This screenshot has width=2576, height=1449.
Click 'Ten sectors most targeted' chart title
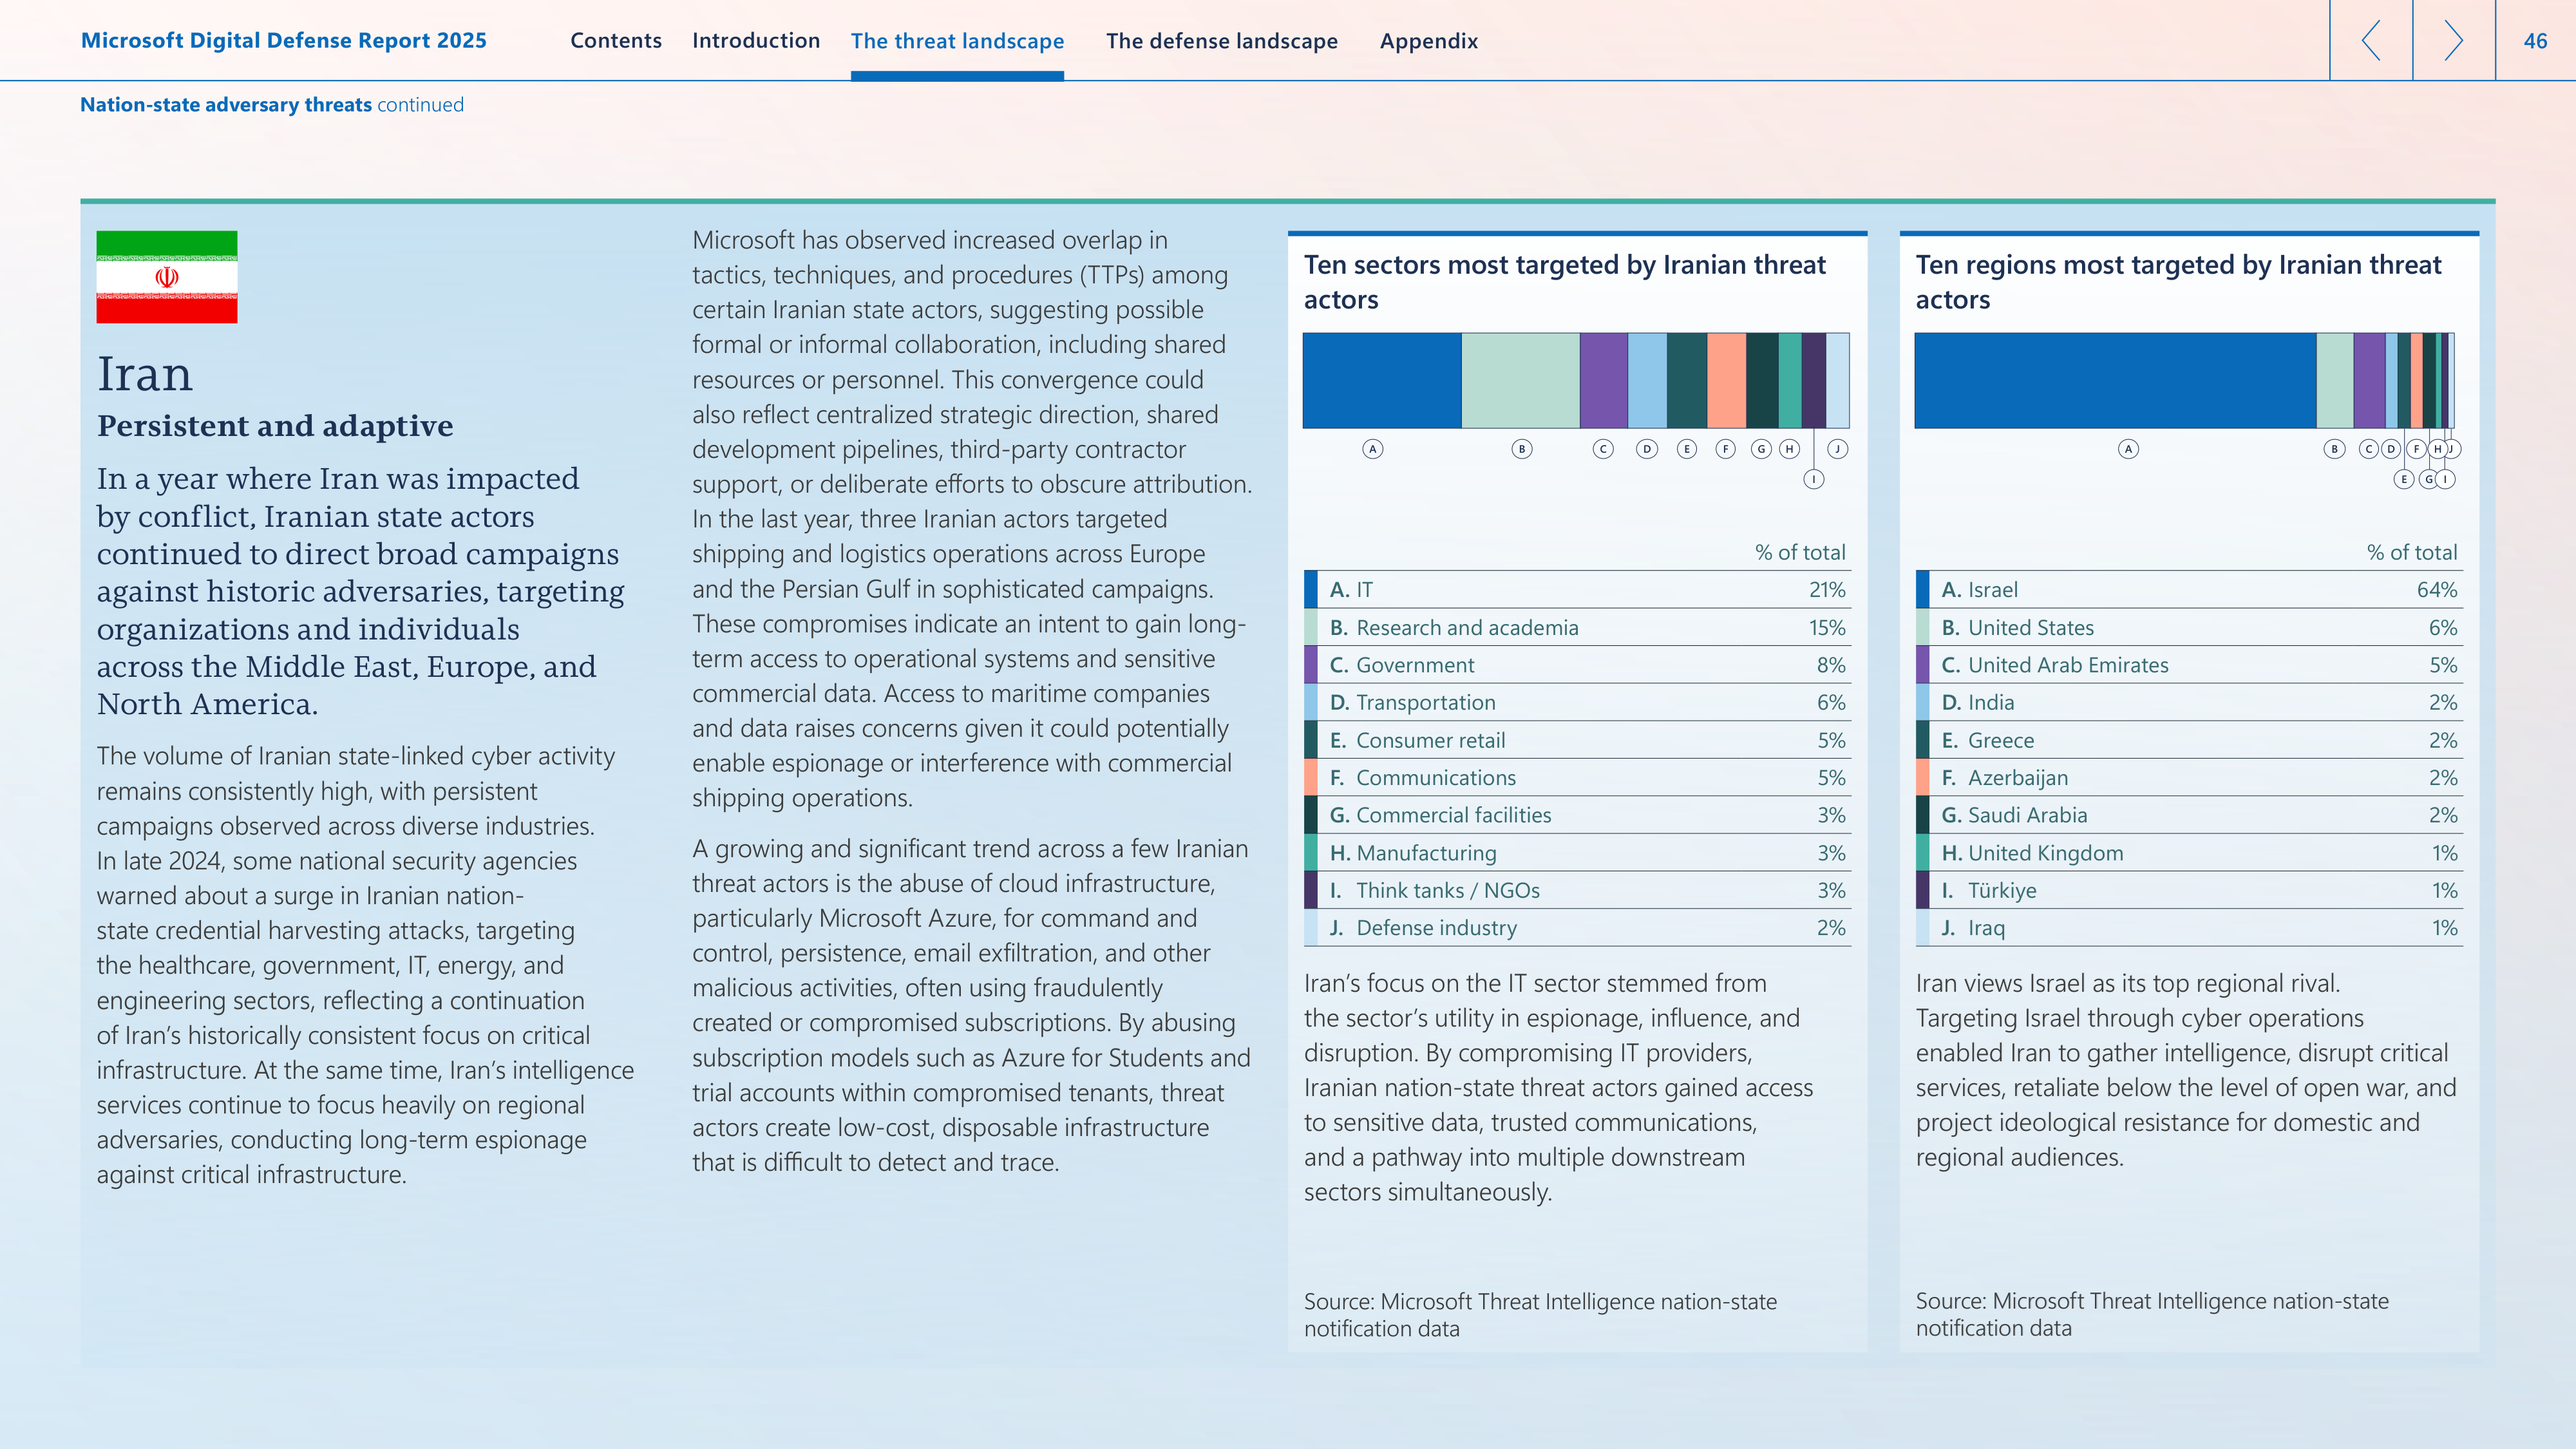(1565, 282)
